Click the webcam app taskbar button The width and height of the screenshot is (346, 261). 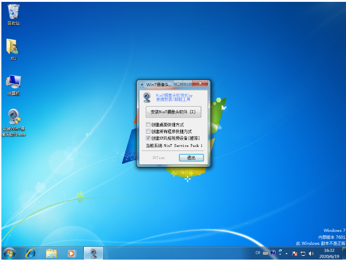93,253
